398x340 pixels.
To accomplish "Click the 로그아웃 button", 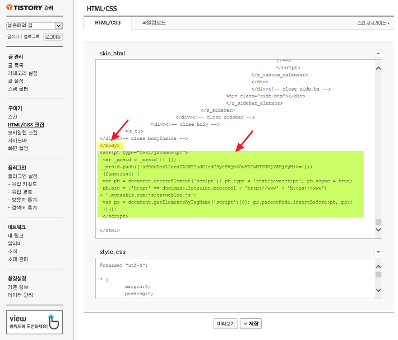I will click(x=53, y=37).
